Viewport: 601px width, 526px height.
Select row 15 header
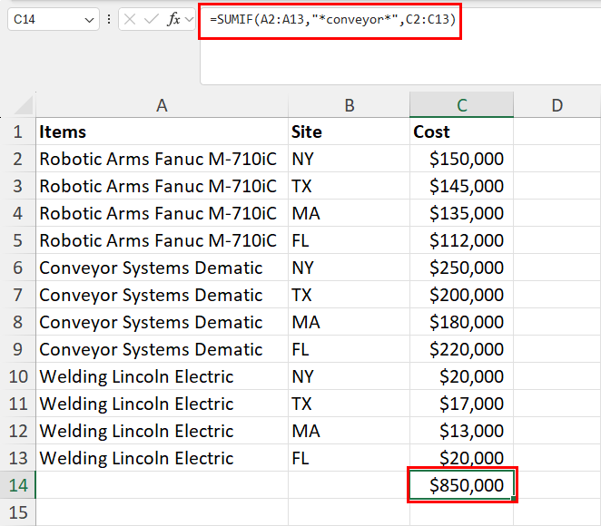coord(17,512)
